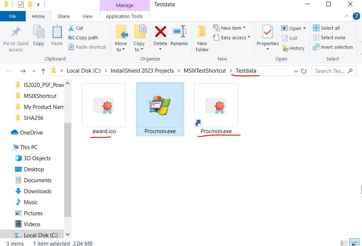Open the Application Tools Manage tab
The height and width of the screenshot is (246, 362).
click(124, 16)
